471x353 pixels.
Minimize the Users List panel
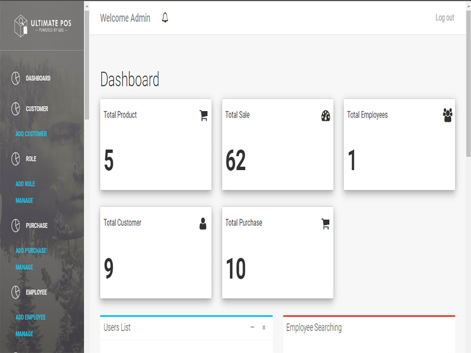click(252, 327)
